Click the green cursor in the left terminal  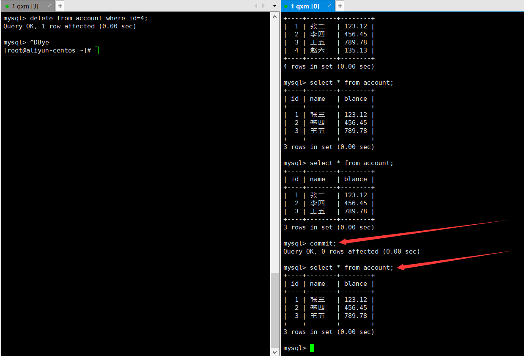pos(97,50)
